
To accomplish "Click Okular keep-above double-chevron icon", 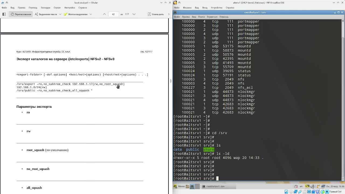I will [7, 2].
